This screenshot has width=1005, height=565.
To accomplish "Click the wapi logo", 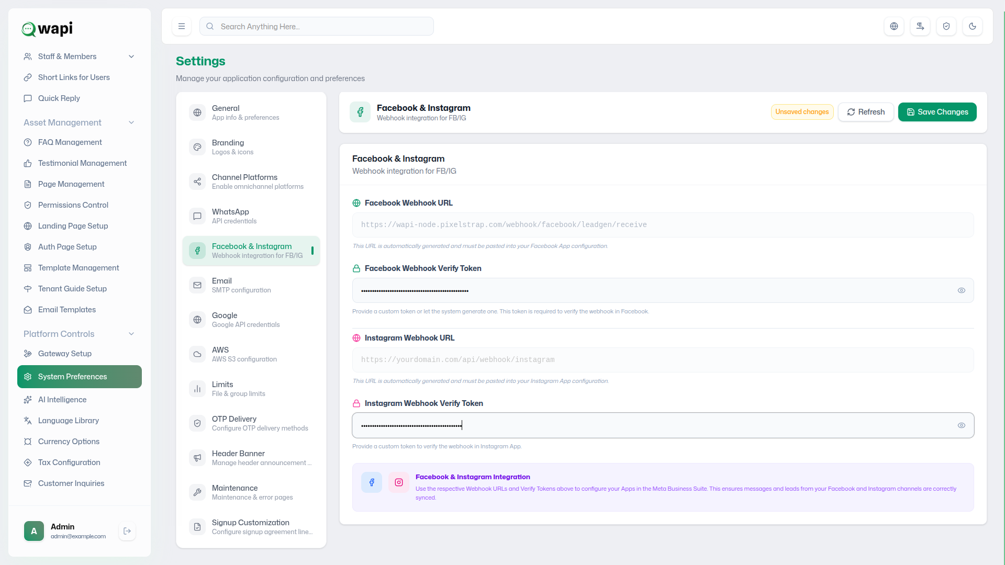I will click(x=47, y=29).
